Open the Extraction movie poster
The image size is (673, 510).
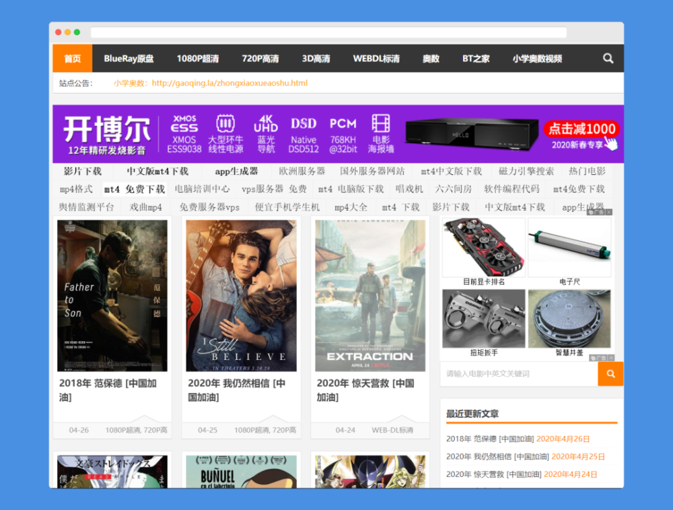point(370,295)
